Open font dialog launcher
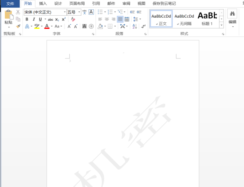Screen dimensions: 244x187 (93, 34)
